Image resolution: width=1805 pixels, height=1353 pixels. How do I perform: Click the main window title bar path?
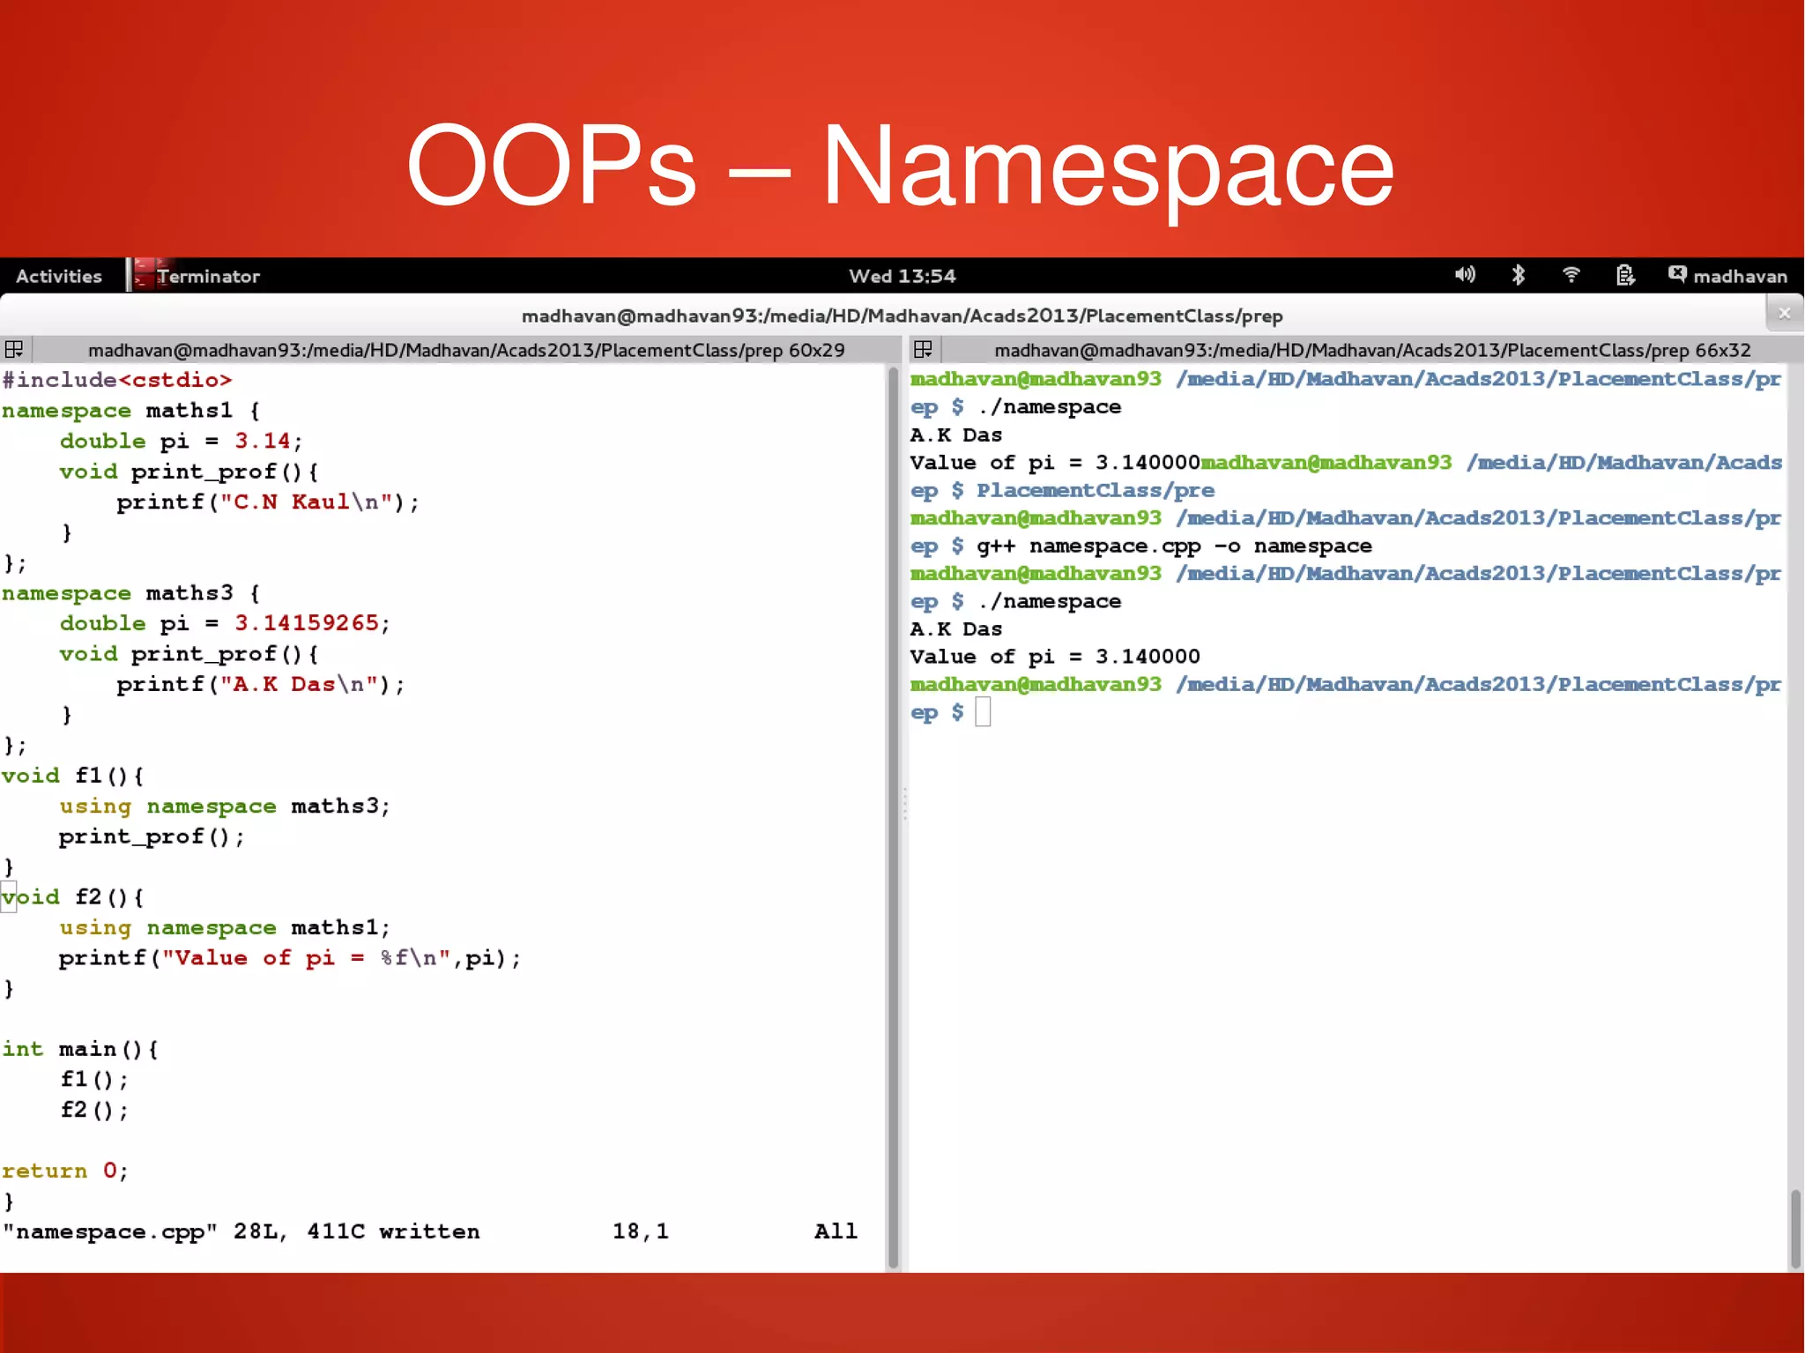[x=902, y=316]
